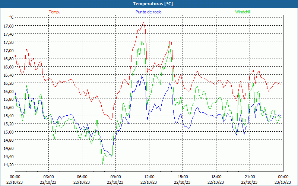Click the 16,60 y-axis value
The width and height of the screenshot is (298, 186).
click(9, 67)
